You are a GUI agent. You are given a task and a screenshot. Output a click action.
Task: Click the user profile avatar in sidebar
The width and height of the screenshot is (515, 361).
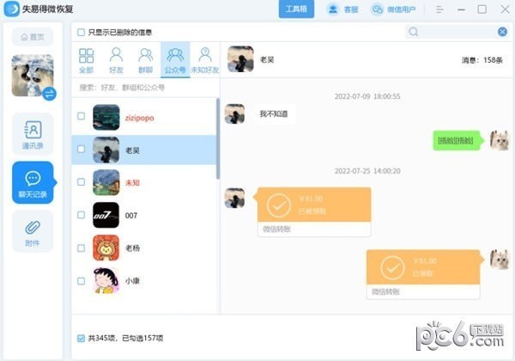[33, 76]
